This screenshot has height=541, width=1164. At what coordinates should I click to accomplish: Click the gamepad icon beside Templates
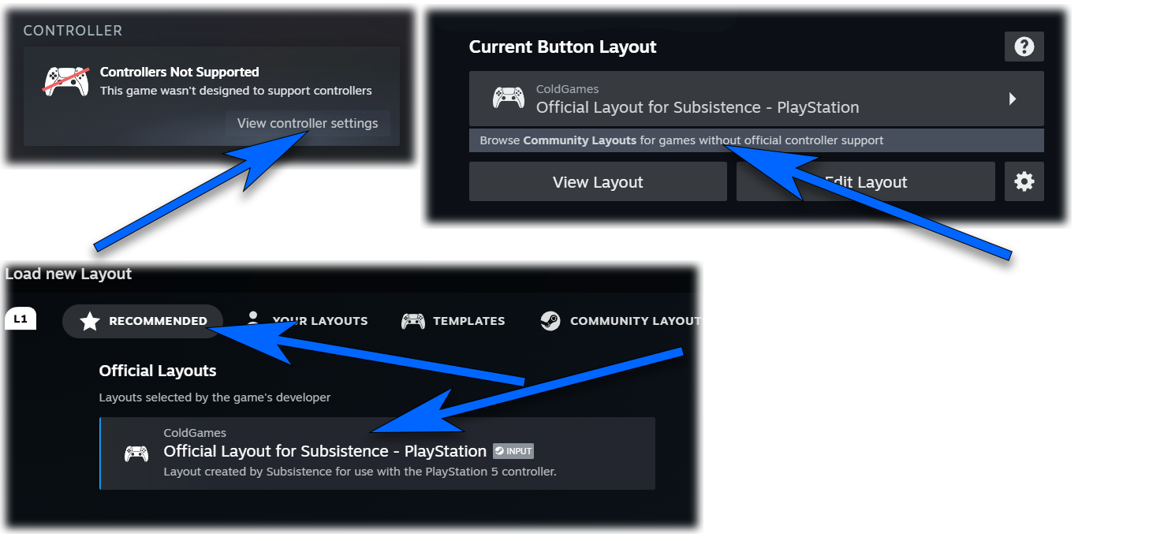(x=413, y=321)
